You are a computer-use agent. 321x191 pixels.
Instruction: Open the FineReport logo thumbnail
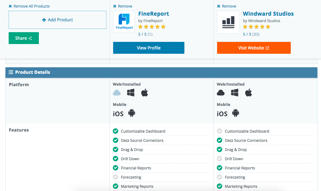(x=124, y=22)
